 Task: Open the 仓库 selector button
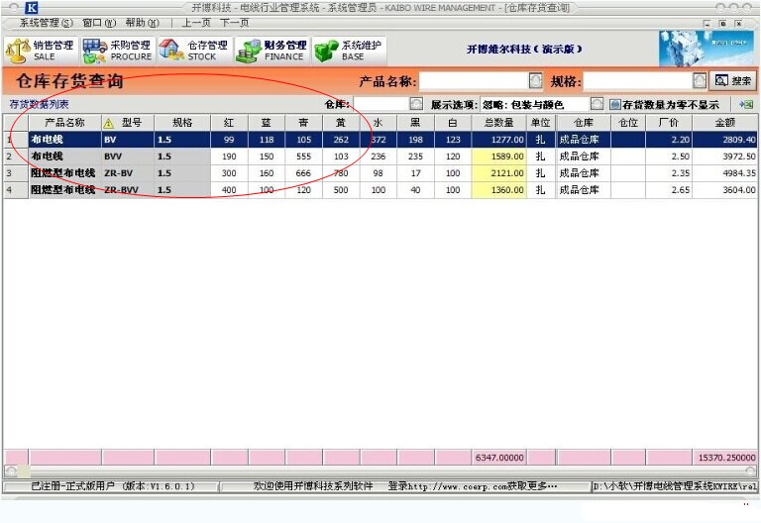(416, 104)
